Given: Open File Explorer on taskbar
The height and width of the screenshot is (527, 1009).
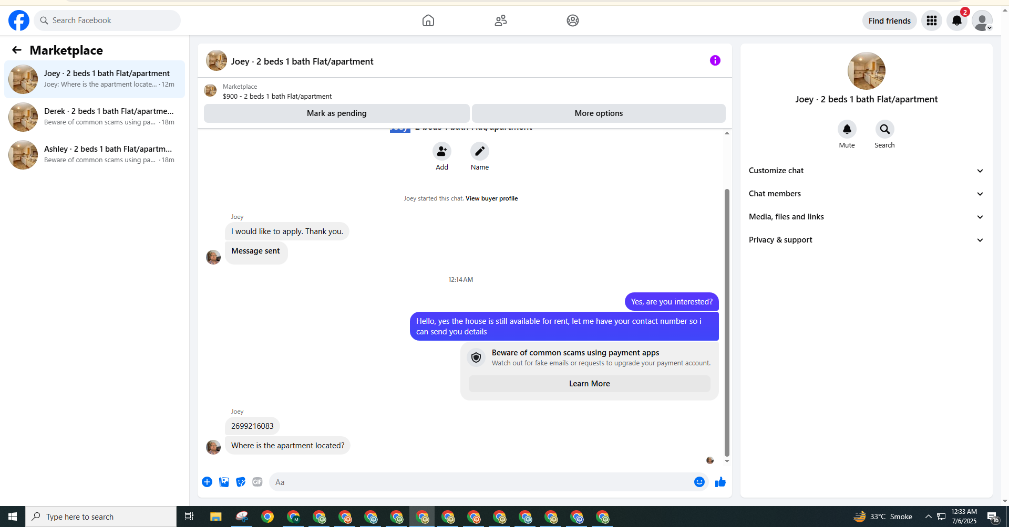Looking at the screenshot, I should (x=215, y=517).
